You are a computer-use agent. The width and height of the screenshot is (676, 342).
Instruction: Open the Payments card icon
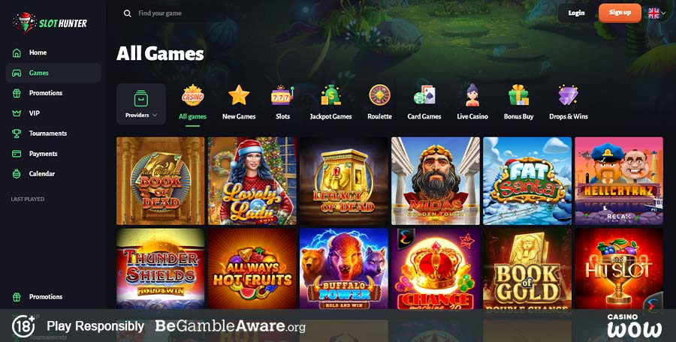coord(17,154)
